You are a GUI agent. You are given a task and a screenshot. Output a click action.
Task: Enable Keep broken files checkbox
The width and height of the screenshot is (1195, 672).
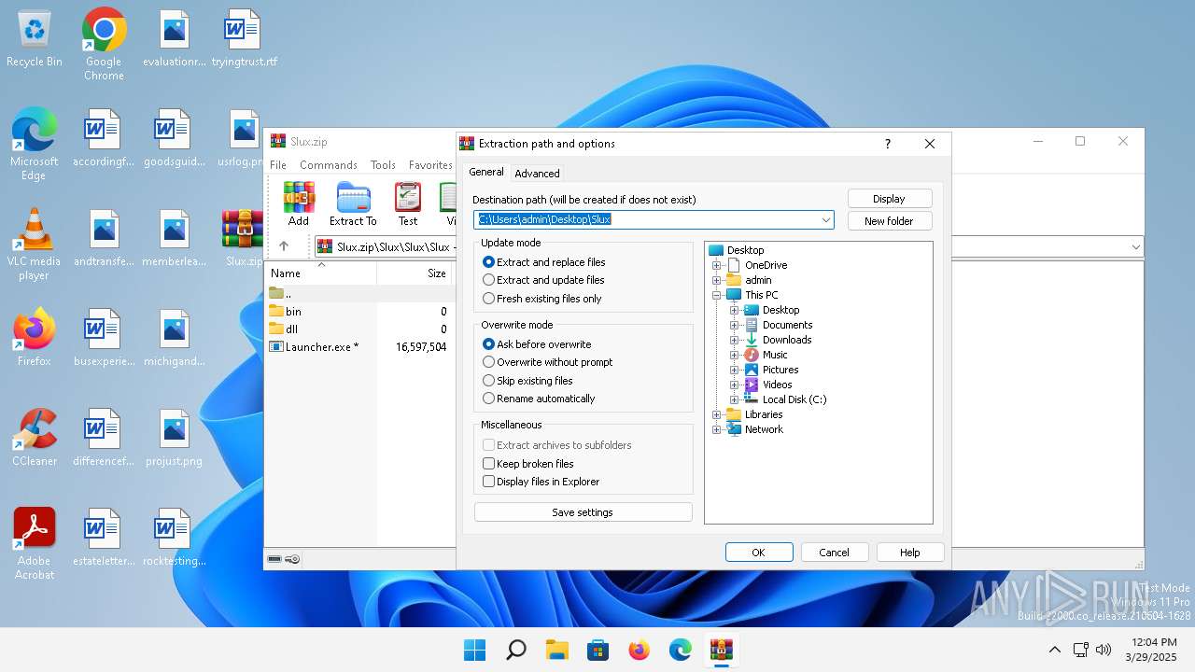coord(527,464)
